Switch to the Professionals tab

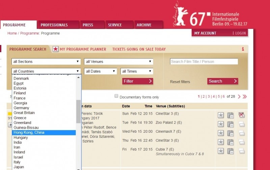(54, 25)
